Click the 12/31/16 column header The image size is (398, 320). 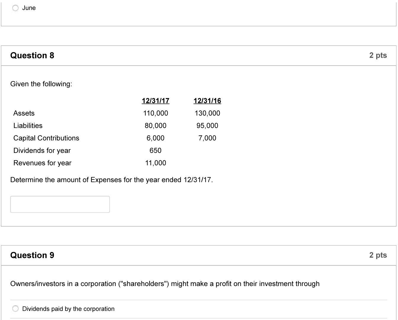click(x=207, y=101)
